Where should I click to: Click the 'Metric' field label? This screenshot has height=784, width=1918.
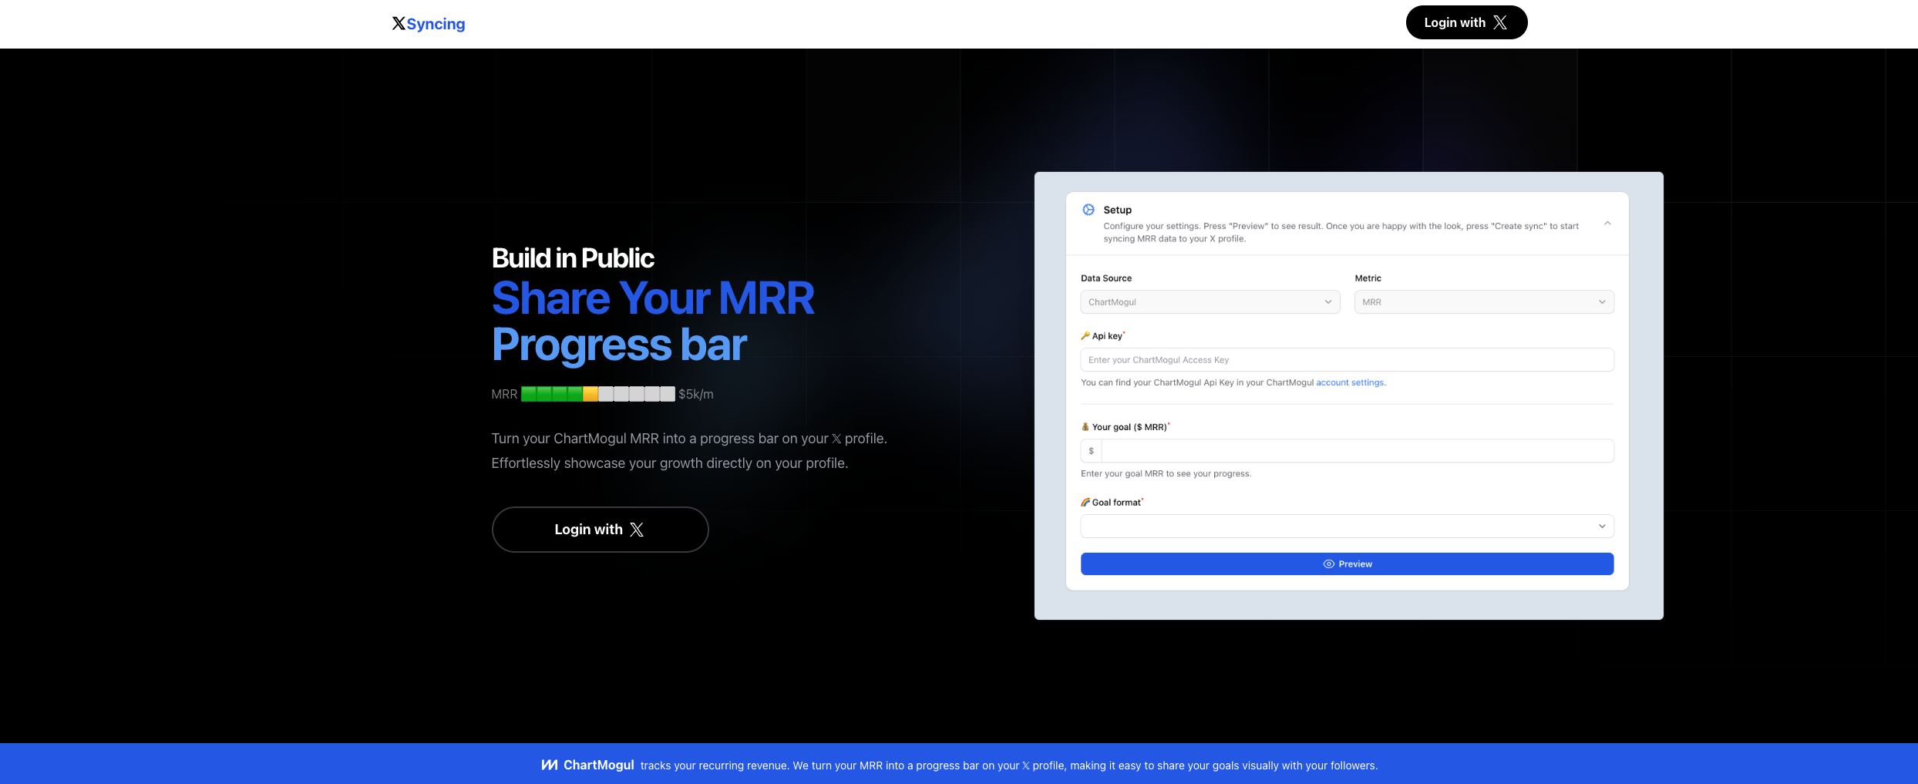tap(1368, 278)
